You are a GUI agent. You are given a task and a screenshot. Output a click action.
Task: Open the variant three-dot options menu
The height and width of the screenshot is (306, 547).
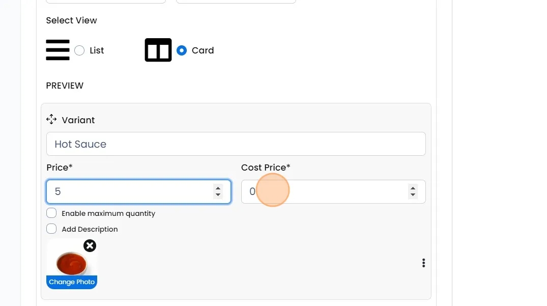pos(423,263)
